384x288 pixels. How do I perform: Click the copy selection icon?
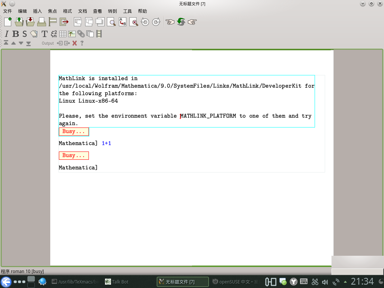[89, 22]
